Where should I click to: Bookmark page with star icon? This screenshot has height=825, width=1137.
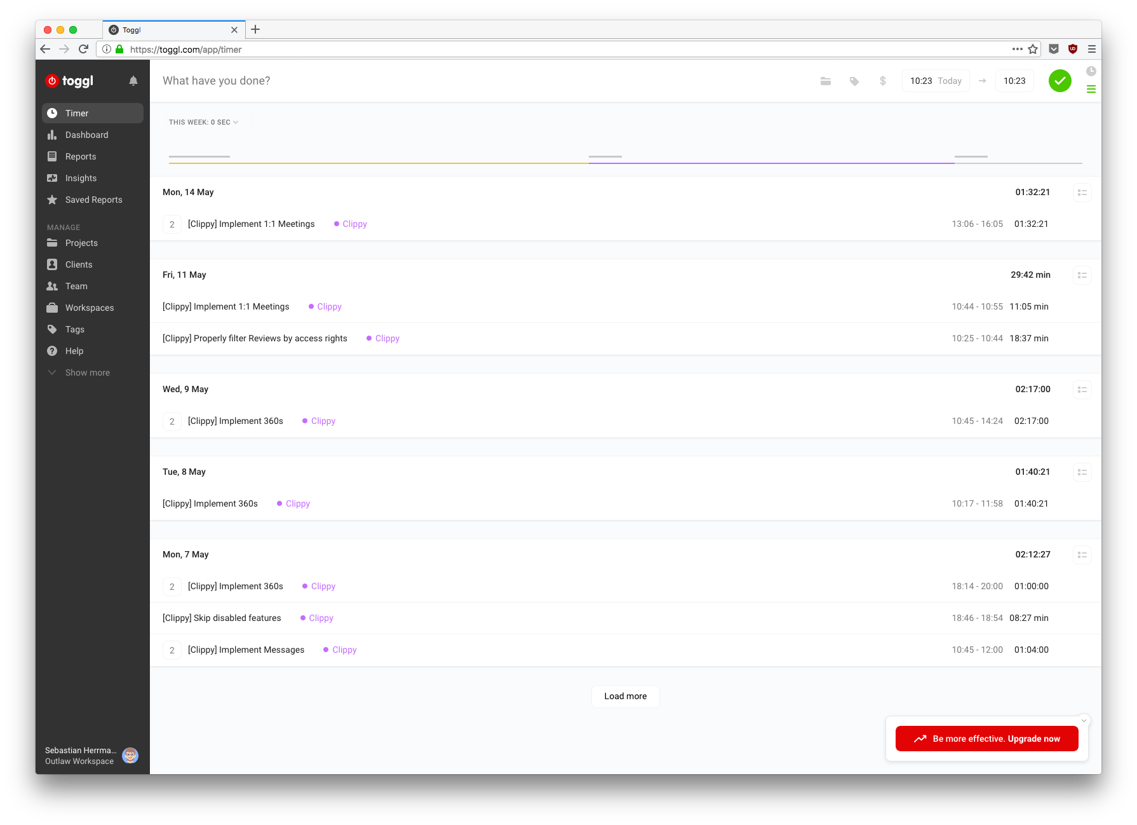tap(1033, 49)
